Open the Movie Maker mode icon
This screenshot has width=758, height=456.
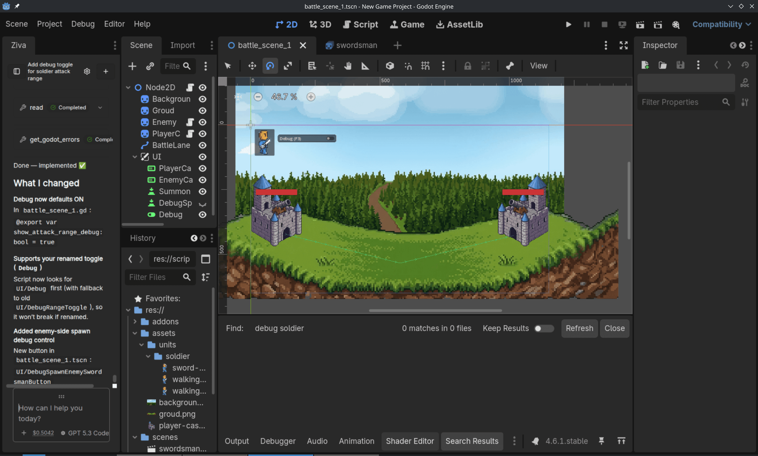676,25
